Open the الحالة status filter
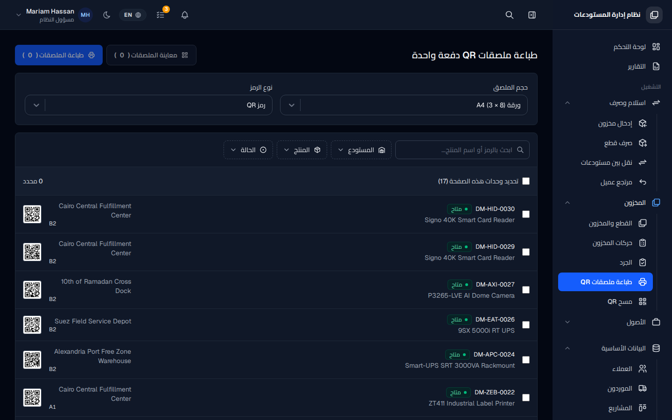This screenshot has width=672, height=420. click(x=248, y=150)
